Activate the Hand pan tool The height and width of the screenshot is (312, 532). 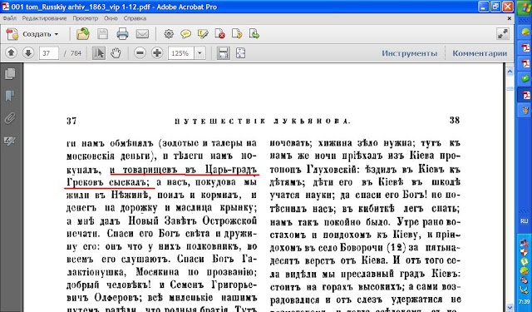(116, 53)
